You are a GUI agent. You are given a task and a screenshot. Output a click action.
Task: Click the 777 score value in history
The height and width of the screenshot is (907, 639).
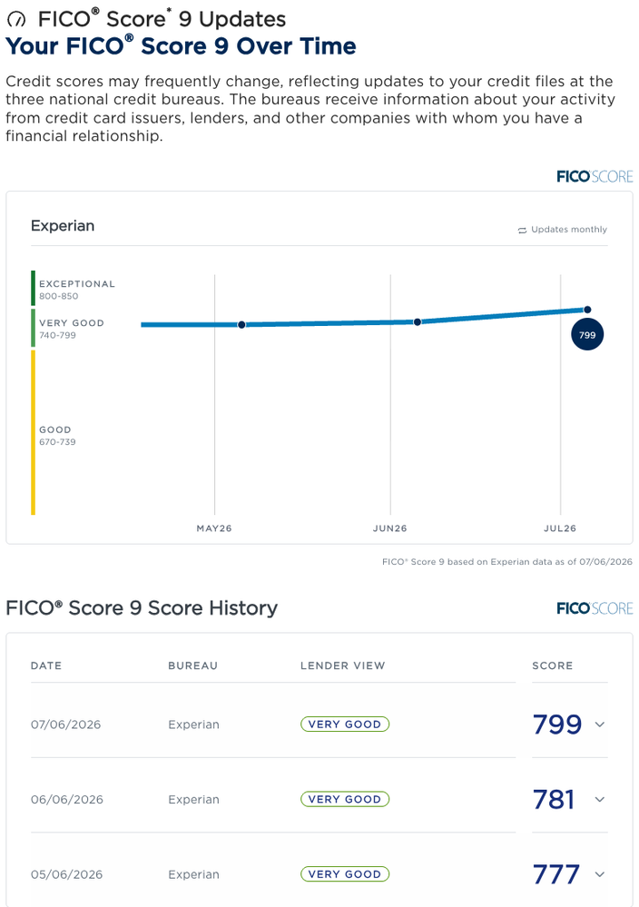click(555, 874)
